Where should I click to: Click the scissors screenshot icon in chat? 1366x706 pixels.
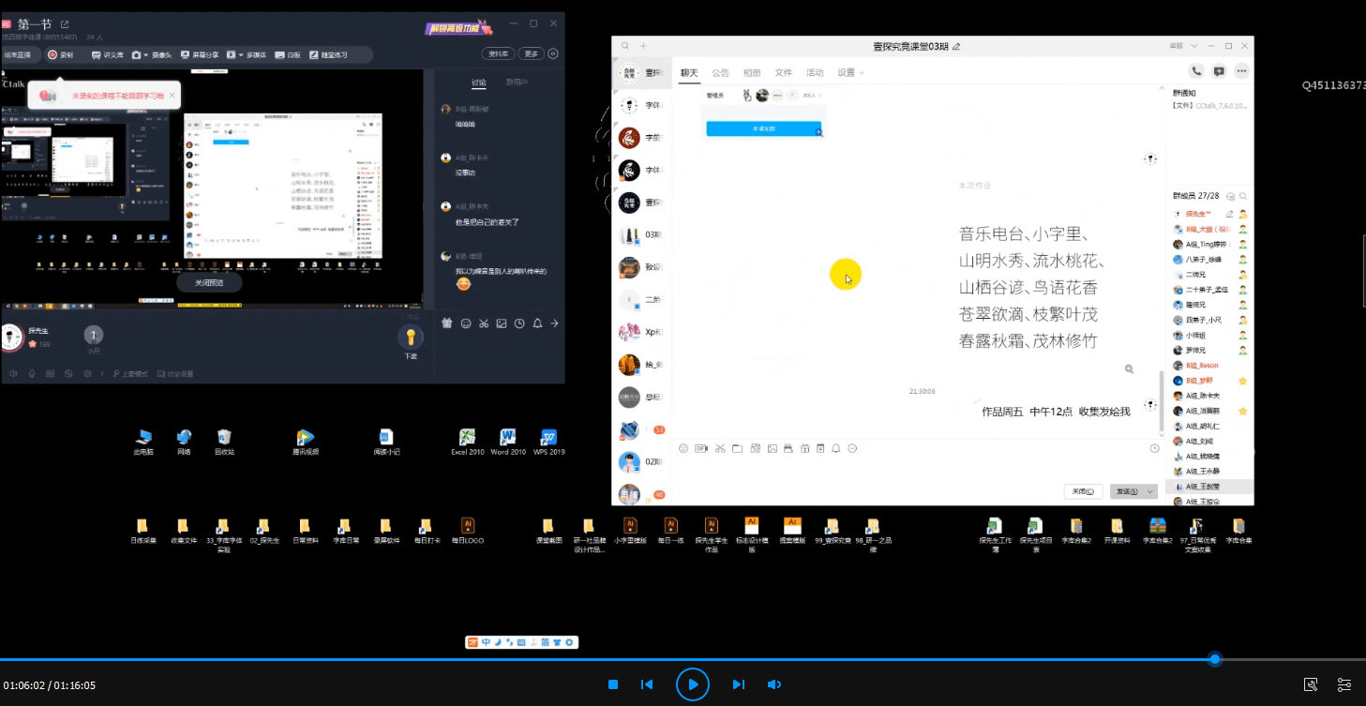point(720,449)
